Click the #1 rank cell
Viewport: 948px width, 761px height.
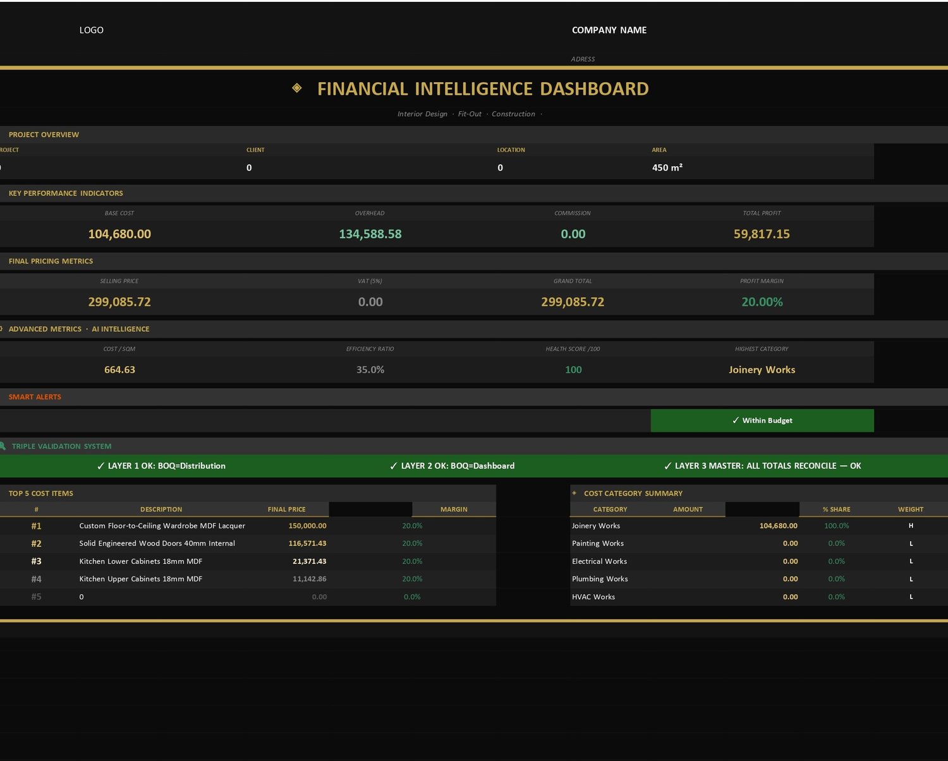37,526
